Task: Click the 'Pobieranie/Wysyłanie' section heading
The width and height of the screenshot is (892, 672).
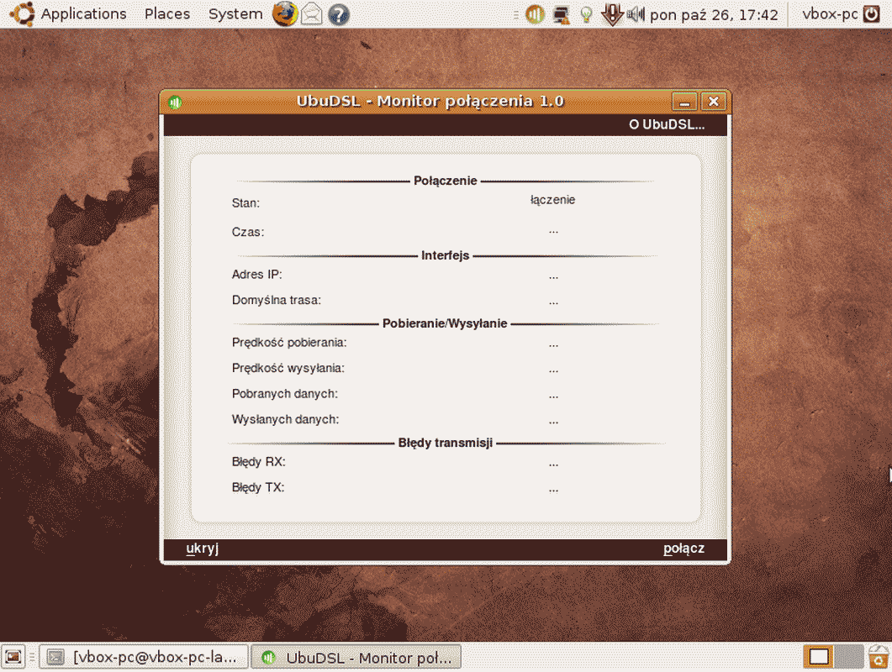Action: click(x=445, y=323)
